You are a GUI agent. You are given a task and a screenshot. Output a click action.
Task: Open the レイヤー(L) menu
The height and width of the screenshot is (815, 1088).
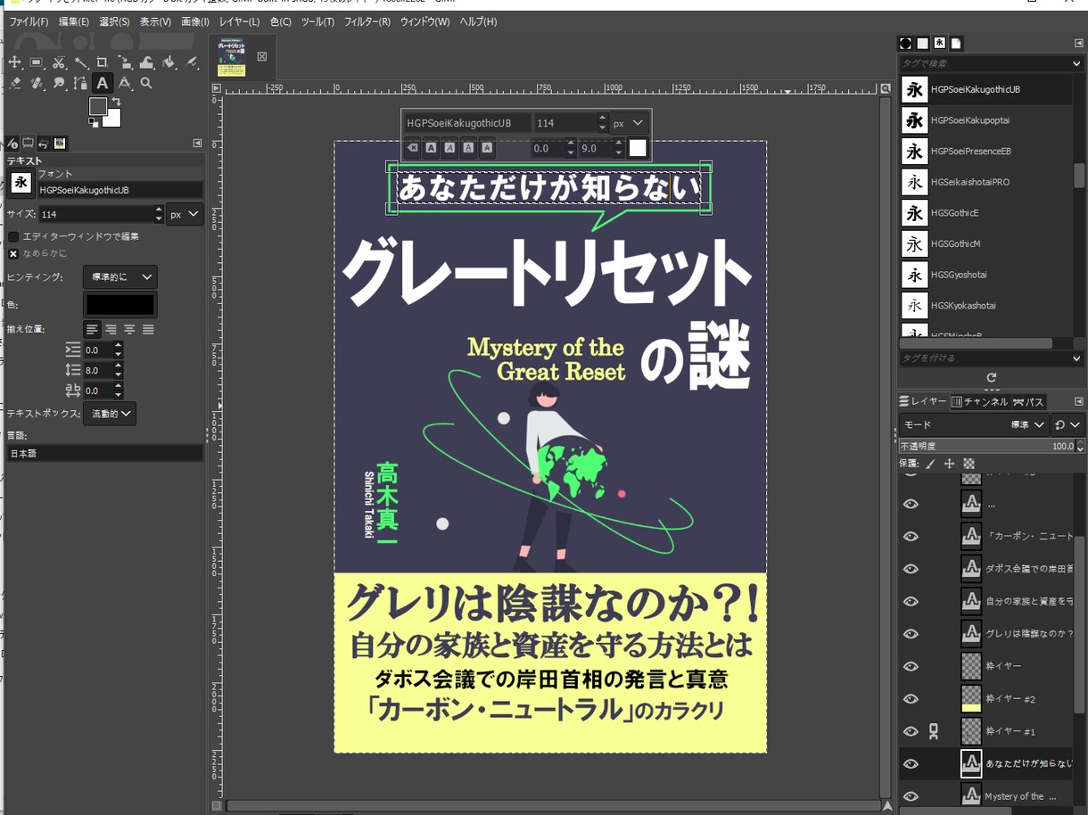[239, 21]
